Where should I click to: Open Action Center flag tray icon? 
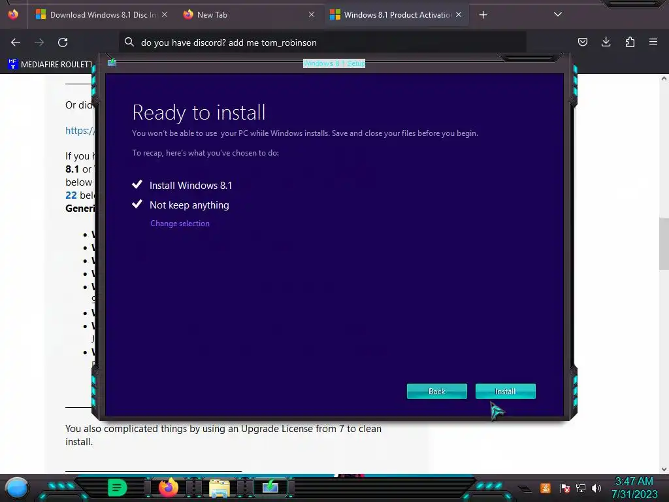565,488
